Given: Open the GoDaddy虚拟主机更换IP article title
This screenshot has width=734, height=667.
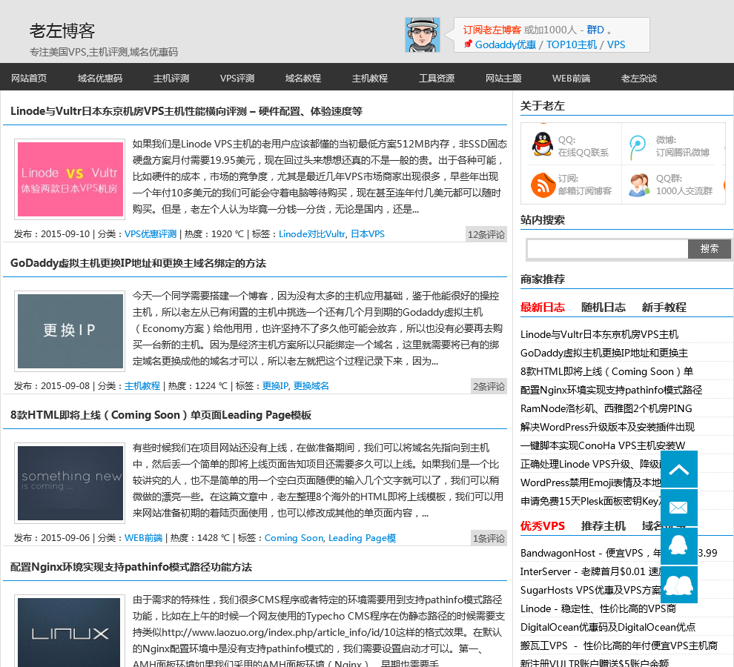Looking at the screenshot, I should click(138, 264).
